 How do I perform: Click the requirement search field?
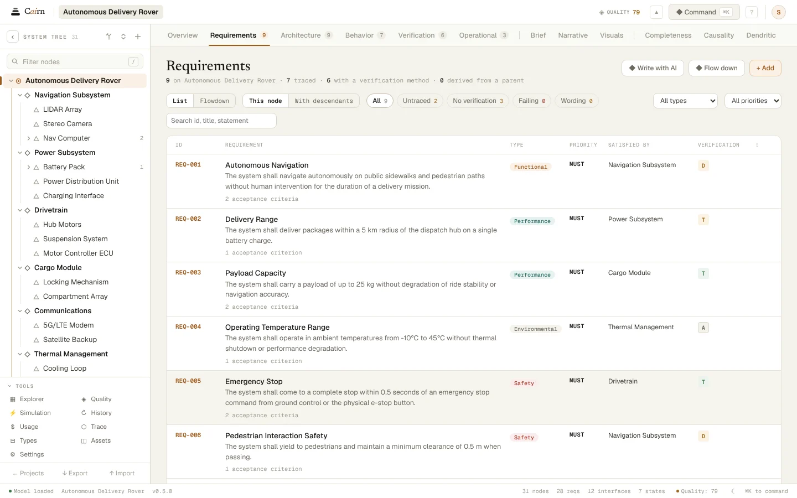(221, 121)
